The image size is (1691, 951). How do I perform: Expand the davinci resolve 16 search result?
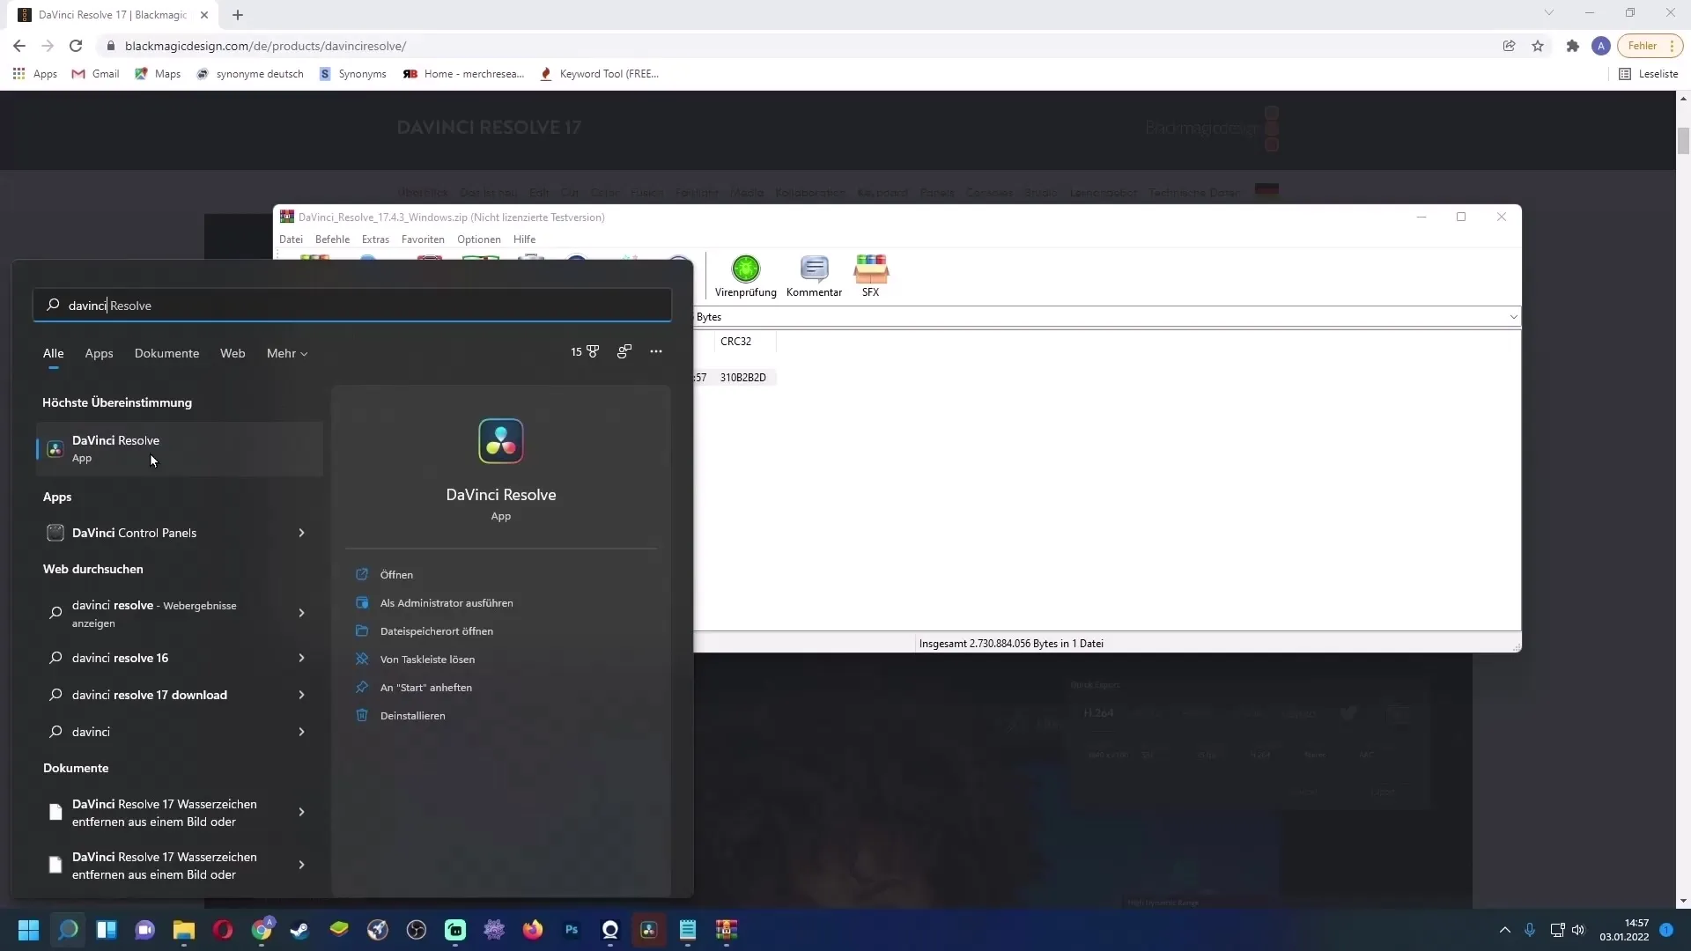pyautogui.click(x=301, y=659)
